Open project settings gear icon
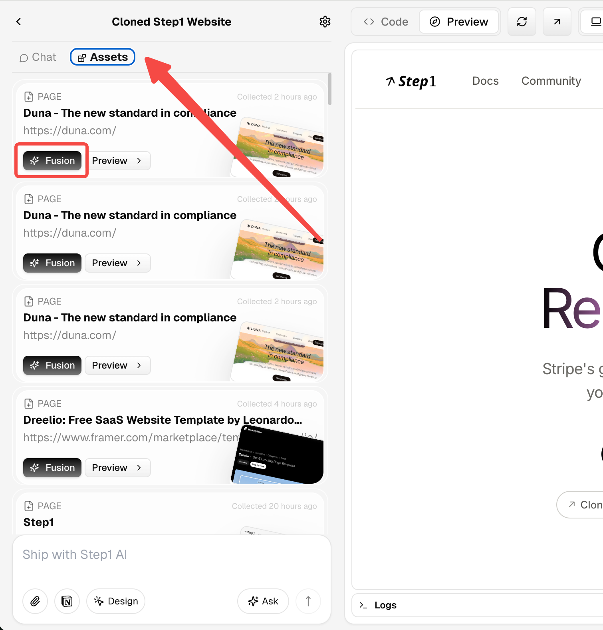The width and height of the screenshot is (603, 630). coord(325,22)
